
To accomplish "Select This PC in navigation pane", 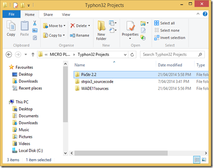I will point(19,102).
